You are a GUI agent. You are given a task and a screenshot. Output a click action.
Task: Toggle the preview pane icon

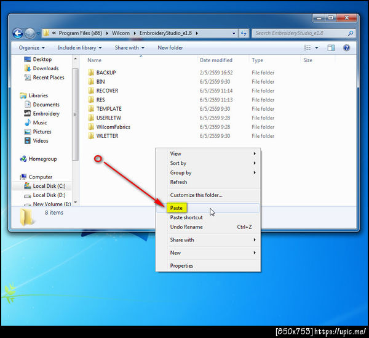pyautogui.click(x=331, y=48)
